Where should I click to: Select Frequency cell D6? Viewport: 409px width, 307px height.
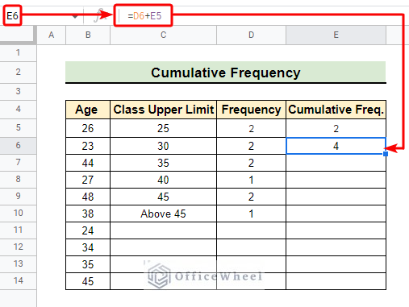click(251, 146)
